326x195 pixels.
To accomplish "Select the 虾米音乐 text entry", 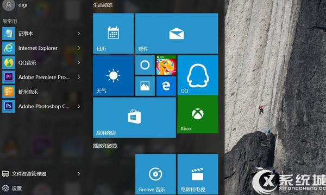I will click(28, 92).
